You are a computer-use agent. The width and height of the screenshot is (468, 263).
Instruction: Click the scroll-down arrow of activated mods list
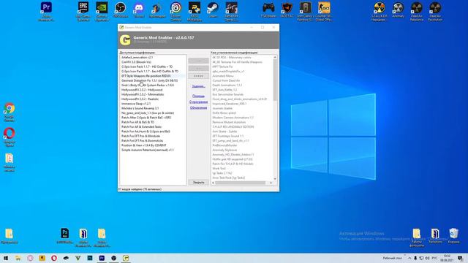point(275,179)
